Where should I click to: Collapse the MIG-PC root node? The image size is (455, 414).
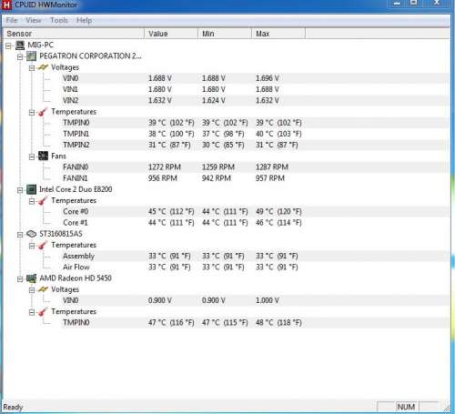[8, 45]
